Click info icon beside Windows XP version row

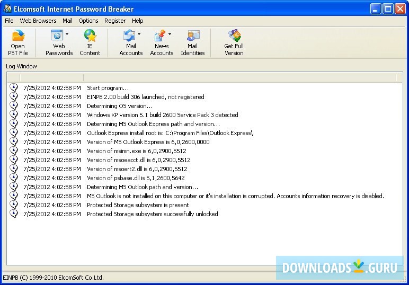coord(14,114)
